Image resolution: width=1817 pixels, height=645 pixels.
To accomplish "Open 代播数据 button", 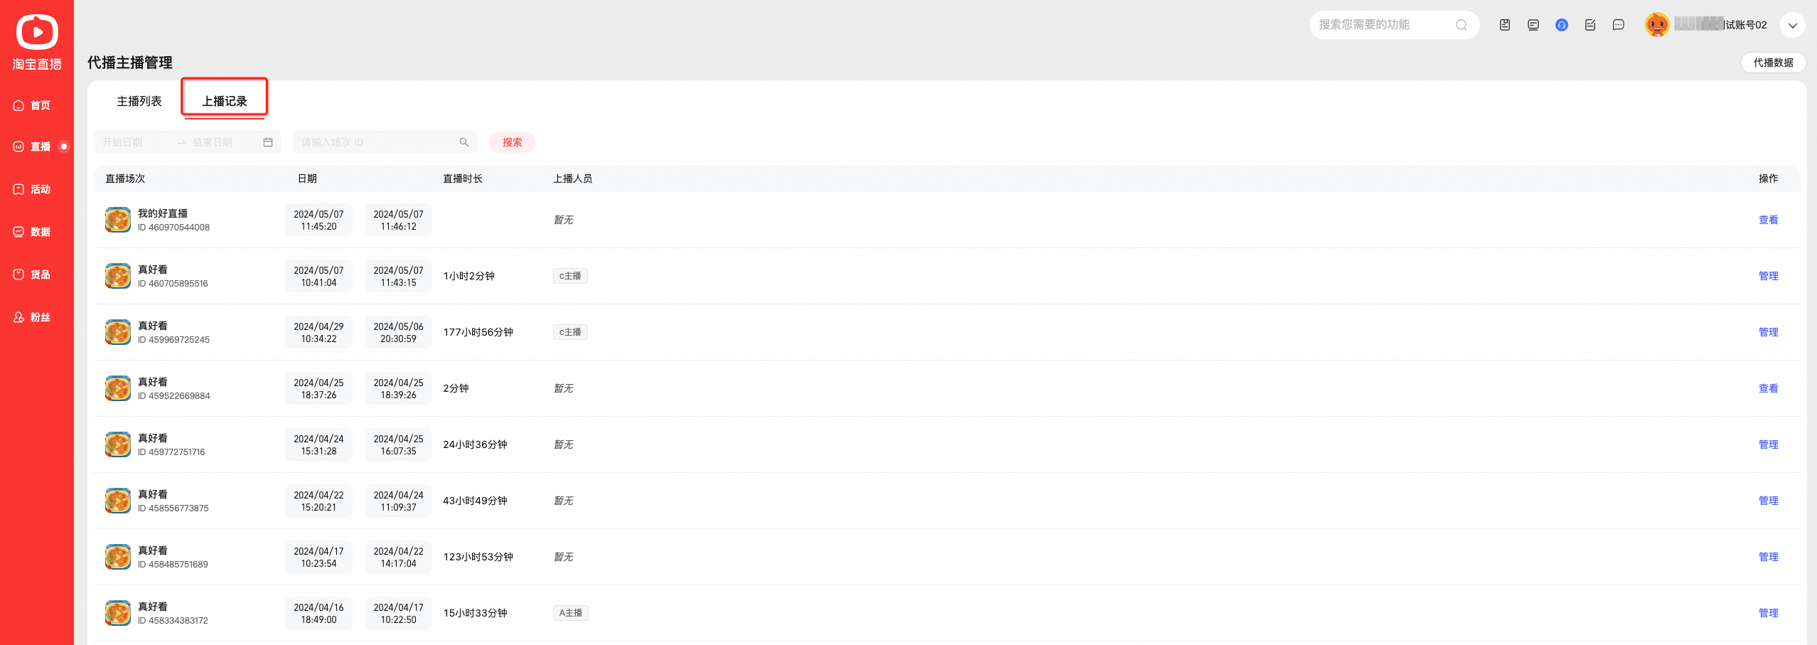I will tap(1773, 63).
